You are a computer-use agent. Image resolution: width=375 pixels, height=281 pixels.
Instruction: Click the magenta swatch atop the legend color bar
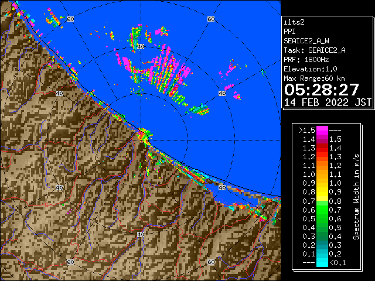[x=322, y=131]
